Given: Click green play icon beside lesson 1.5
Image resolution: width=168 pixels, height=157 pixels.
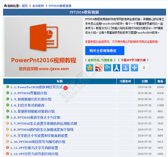Looking at the screenshot, I should point(8,111).
